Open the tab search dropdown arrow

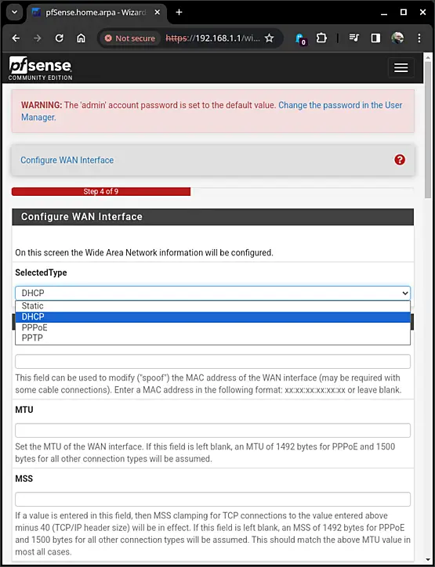pyautogui.click(x=14, y=13)
